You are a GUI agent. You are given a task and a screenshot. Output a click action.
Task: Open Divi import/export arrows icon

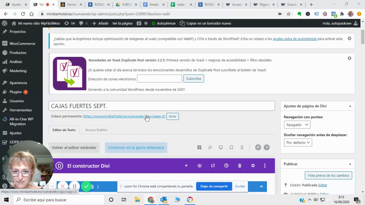(213, 165)
